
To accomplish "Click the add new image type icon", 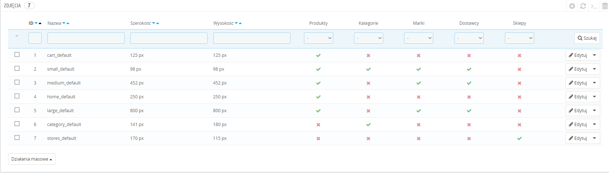I will 572,6.
